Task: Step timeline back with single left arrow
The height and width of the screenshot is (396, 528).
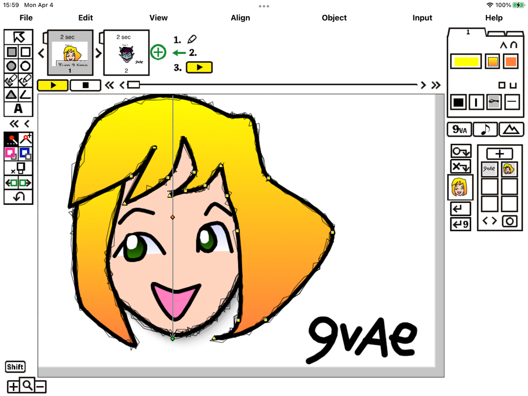Action: (x=122, y=85)
